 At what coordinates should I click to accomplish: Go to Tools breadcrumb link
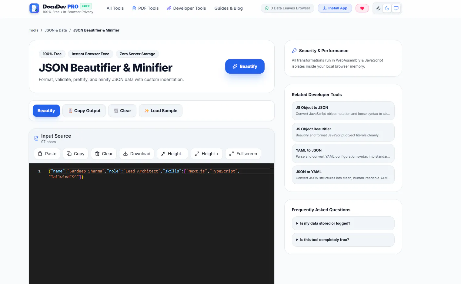click(x=34, y=30)
